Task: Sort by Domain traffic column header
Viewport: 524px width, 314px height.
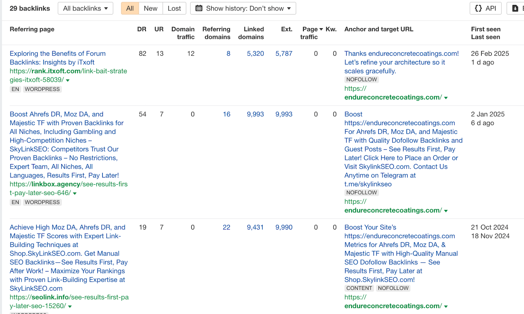Action: [x=183, y=33]
